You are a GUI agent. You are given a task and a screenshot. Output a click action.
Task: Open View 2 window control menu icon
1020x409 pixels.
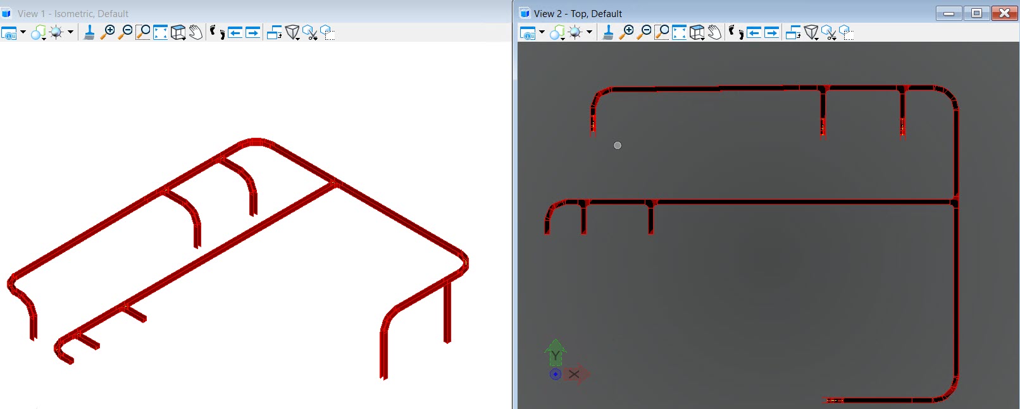pyautogui.click(x=525, y=13)
